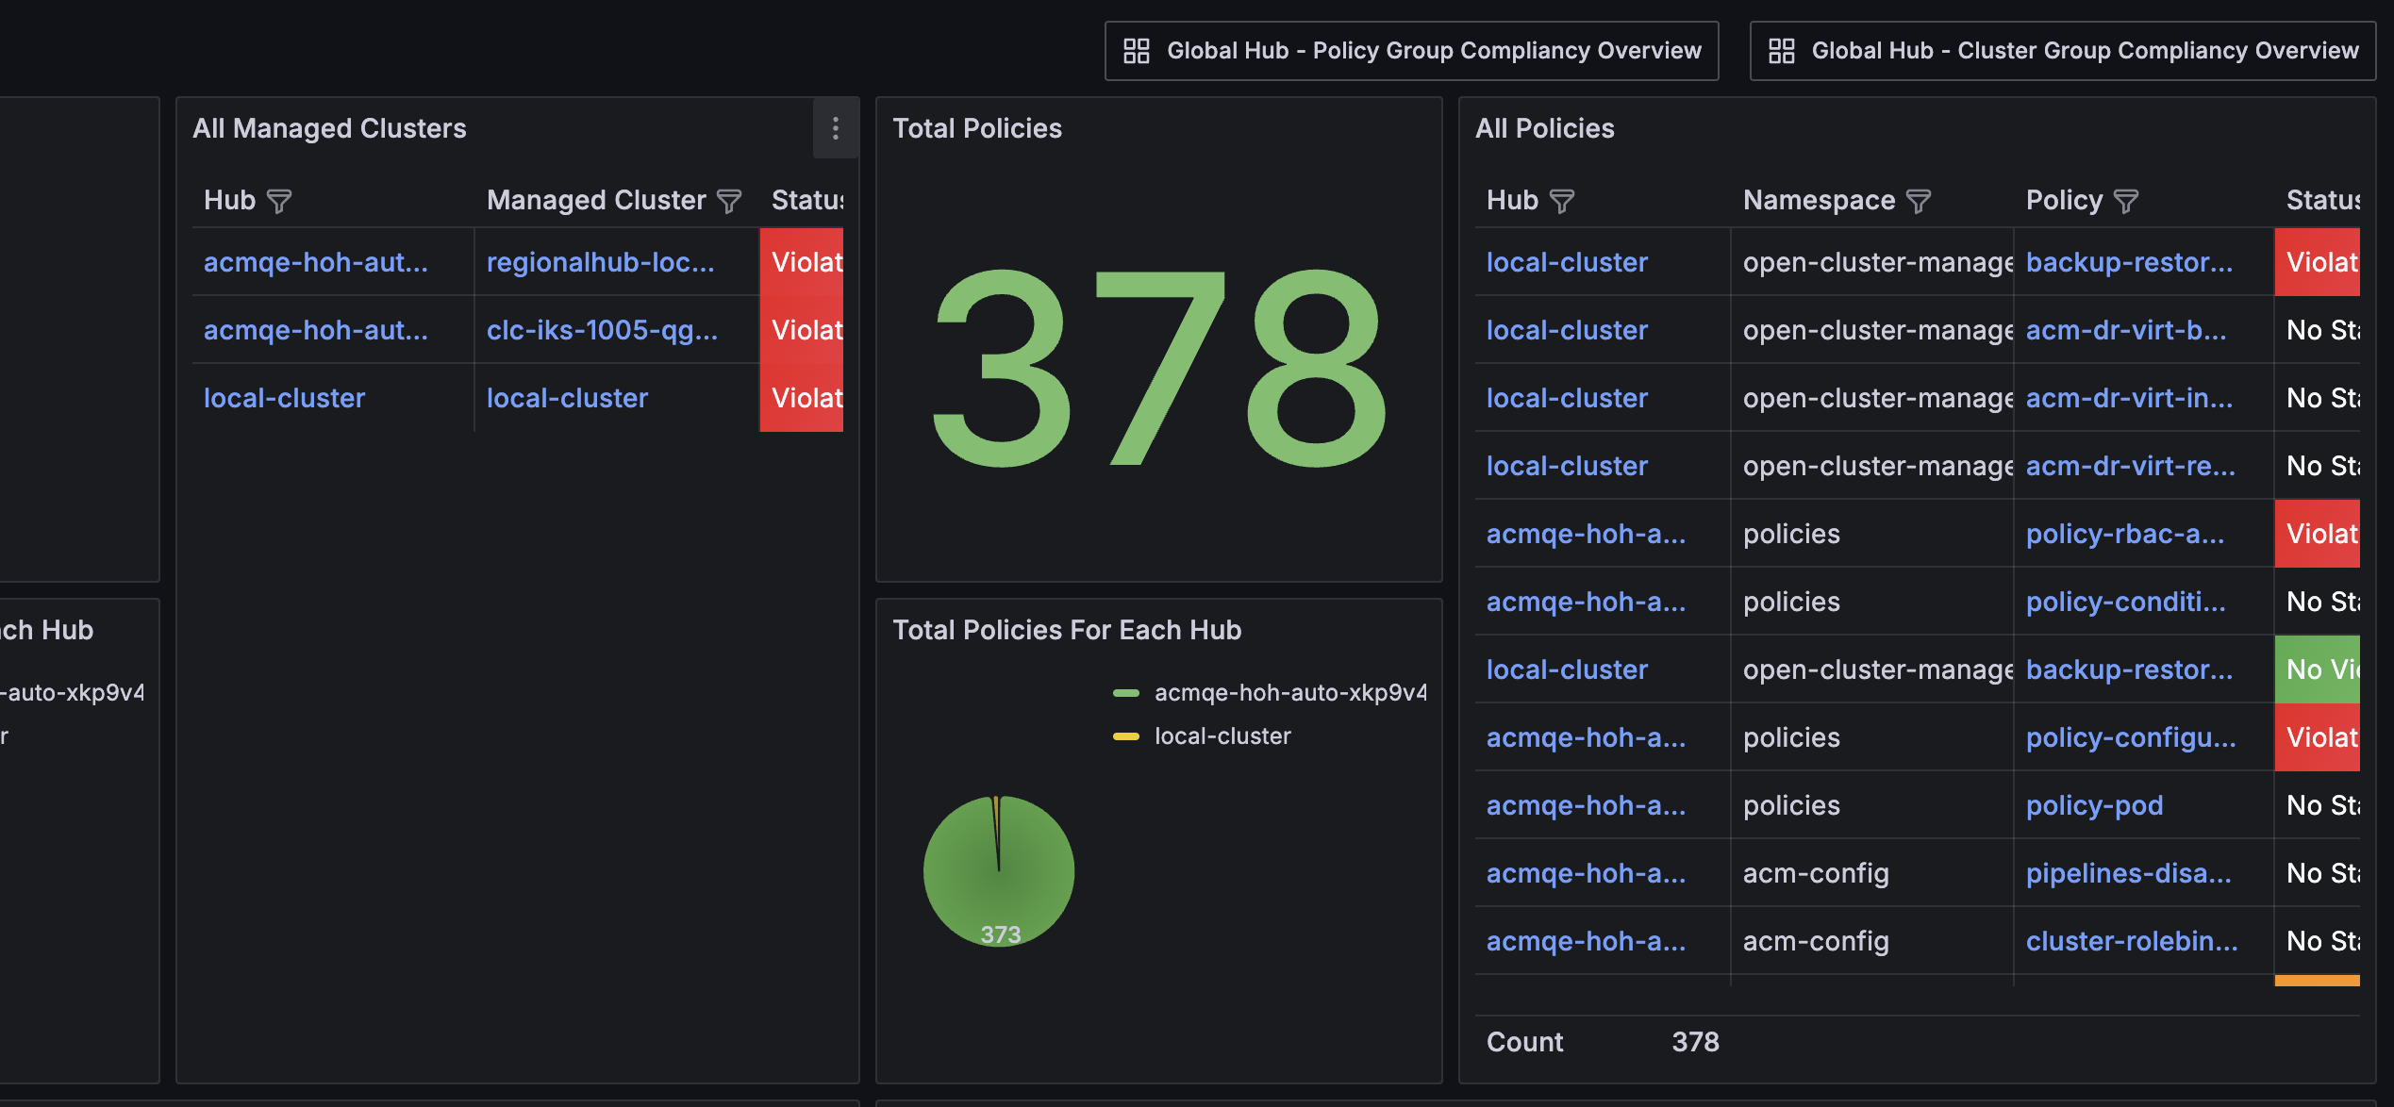Click yellow local-cluster legend color swatch
The height and width of the screenshot is (1107, 2394).
point(1126,736)
